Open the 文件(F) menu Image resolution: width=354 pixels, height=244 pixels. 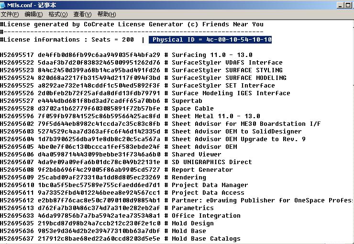coord(10,14)
